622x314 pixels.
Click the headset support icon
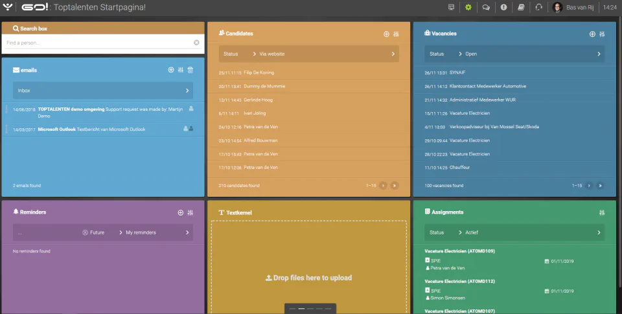tap(538, 7)
